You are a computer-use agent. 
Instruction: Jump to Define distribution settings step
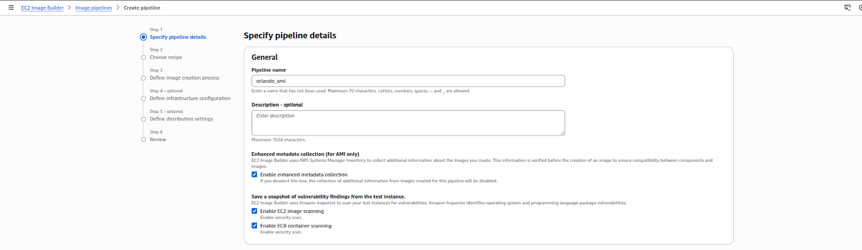coord(181,119)
